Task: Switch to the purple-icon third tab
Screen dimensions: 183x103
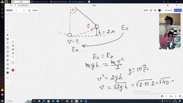Action: click(x=59, y=2)
